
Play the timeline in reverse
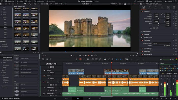[x=83, y=55]
